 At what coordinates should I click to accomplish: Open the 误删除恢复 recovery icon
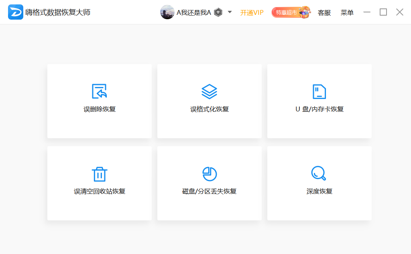(x=100, y=91)
